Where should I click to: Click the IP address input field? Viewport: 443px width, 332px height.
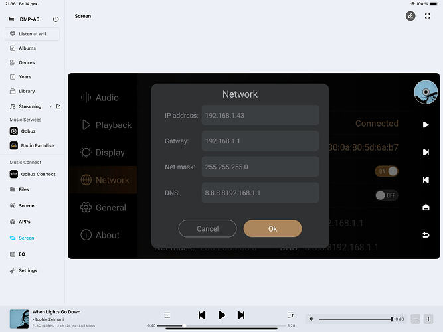coord(260,116)
